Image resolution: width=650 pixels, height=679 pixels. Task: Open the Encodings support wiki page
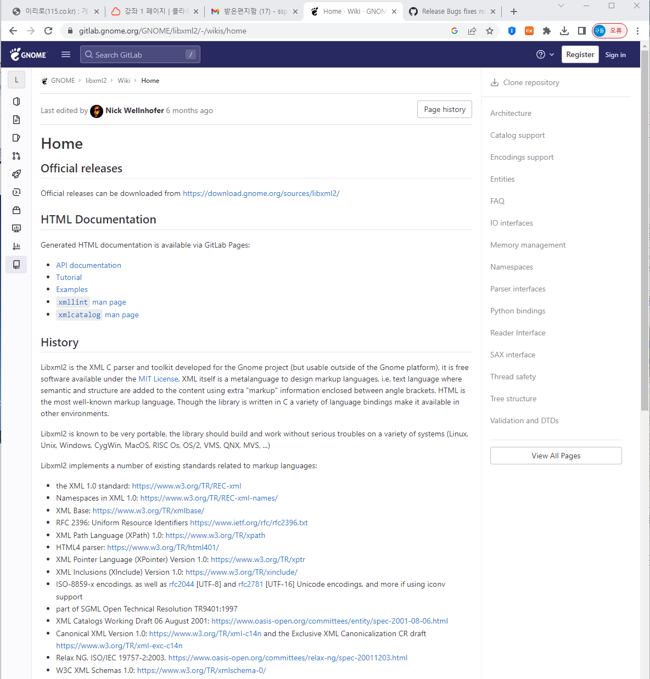coord(522,157)
